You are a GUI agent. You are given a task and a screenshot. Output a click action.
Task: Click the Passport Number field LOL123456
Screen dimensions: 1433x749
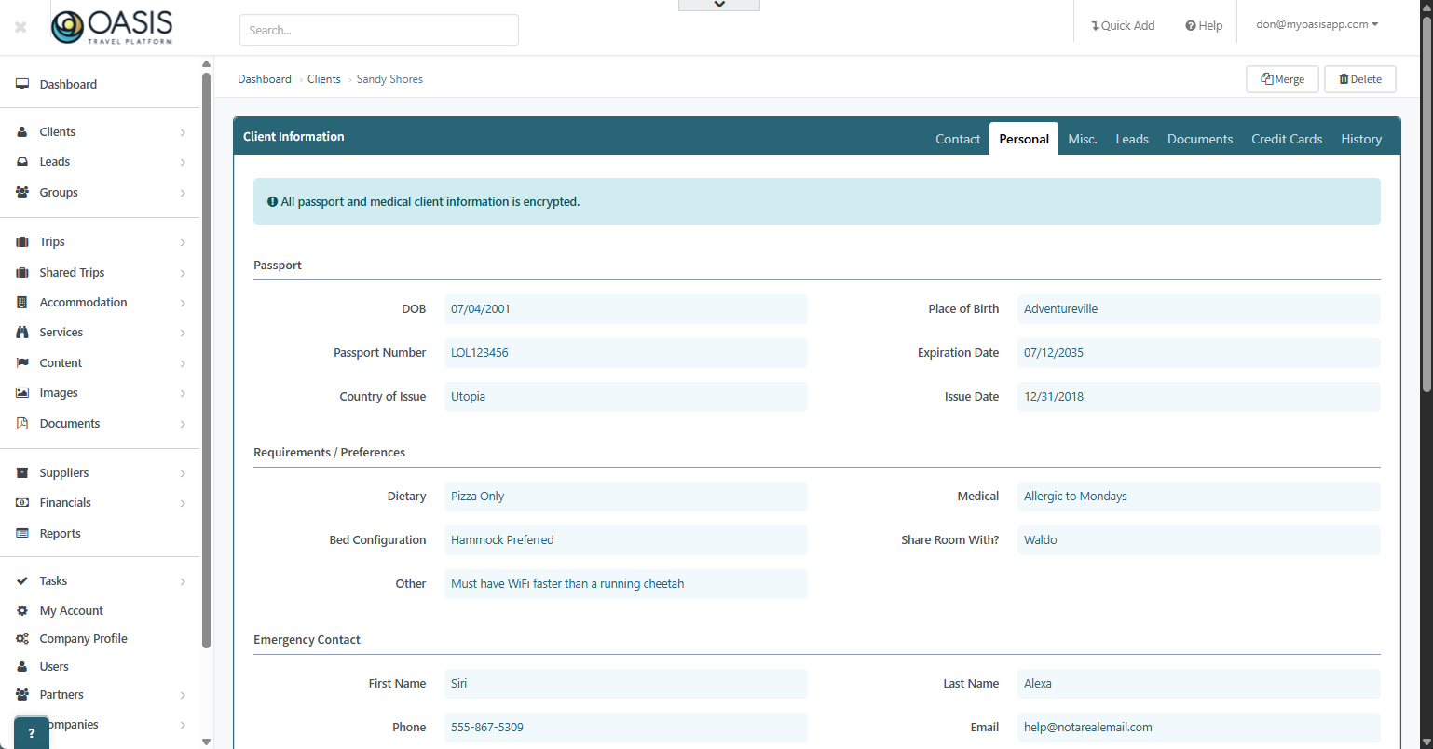point(626,353)
